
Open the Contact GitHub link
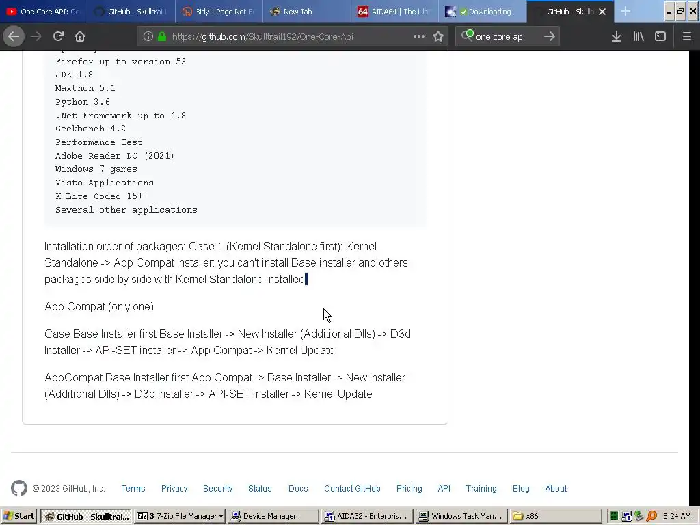tap(352, 488)
